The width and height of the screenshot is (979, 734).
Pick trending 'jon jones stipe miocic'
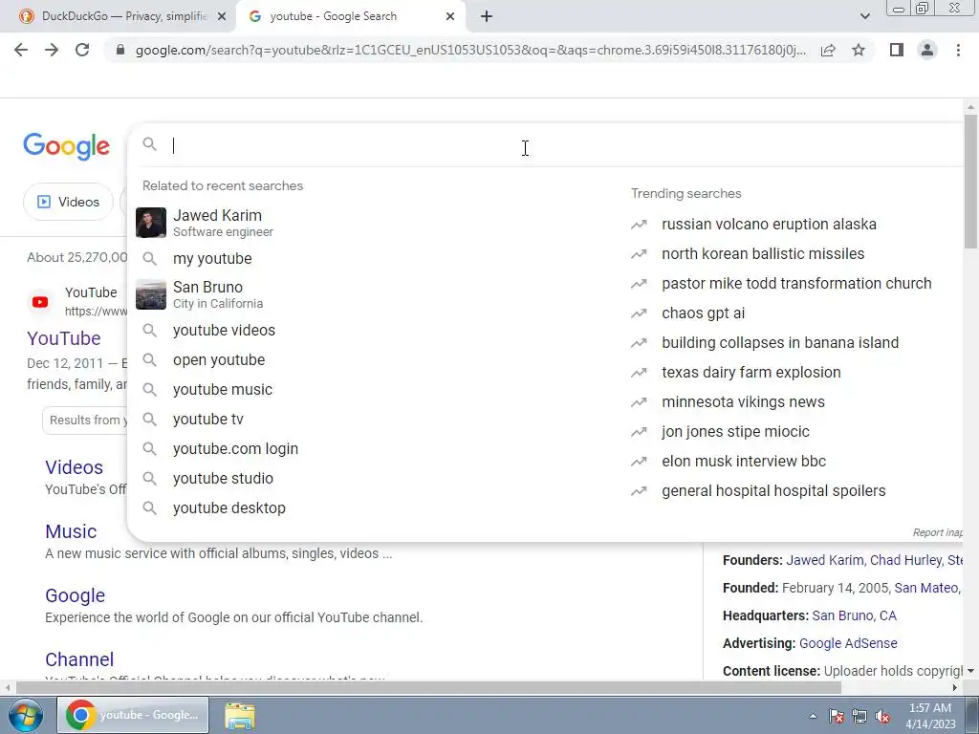pyautogui.click(x=735, y=432)
